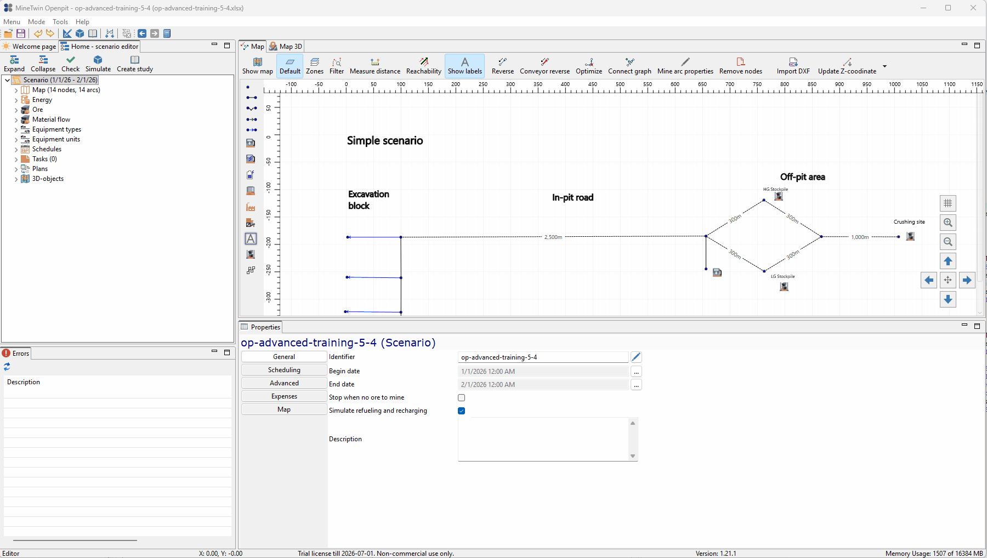Zoom out on the map
987x558 pixels.
coord(948,242)
